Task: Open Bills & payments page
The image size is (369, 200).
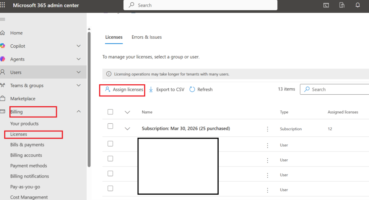Action: 27,145
